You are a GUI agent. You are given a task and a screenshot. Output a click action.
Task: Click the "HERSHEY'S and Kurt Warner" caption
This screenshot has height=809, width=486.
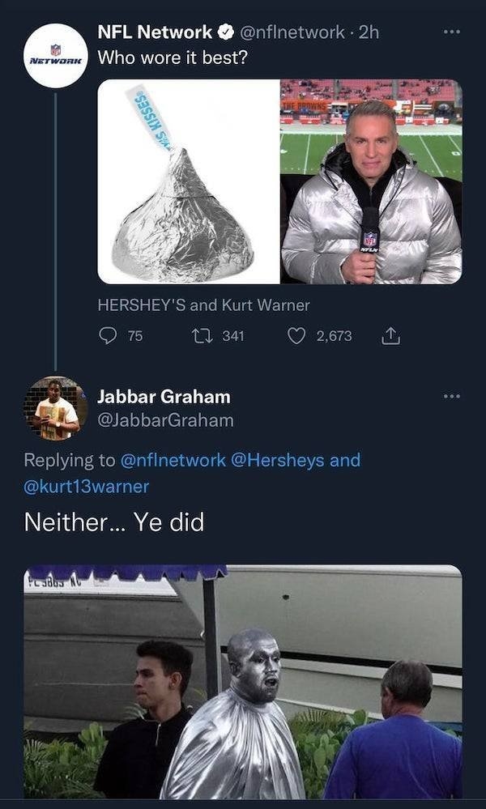(203, 305)
